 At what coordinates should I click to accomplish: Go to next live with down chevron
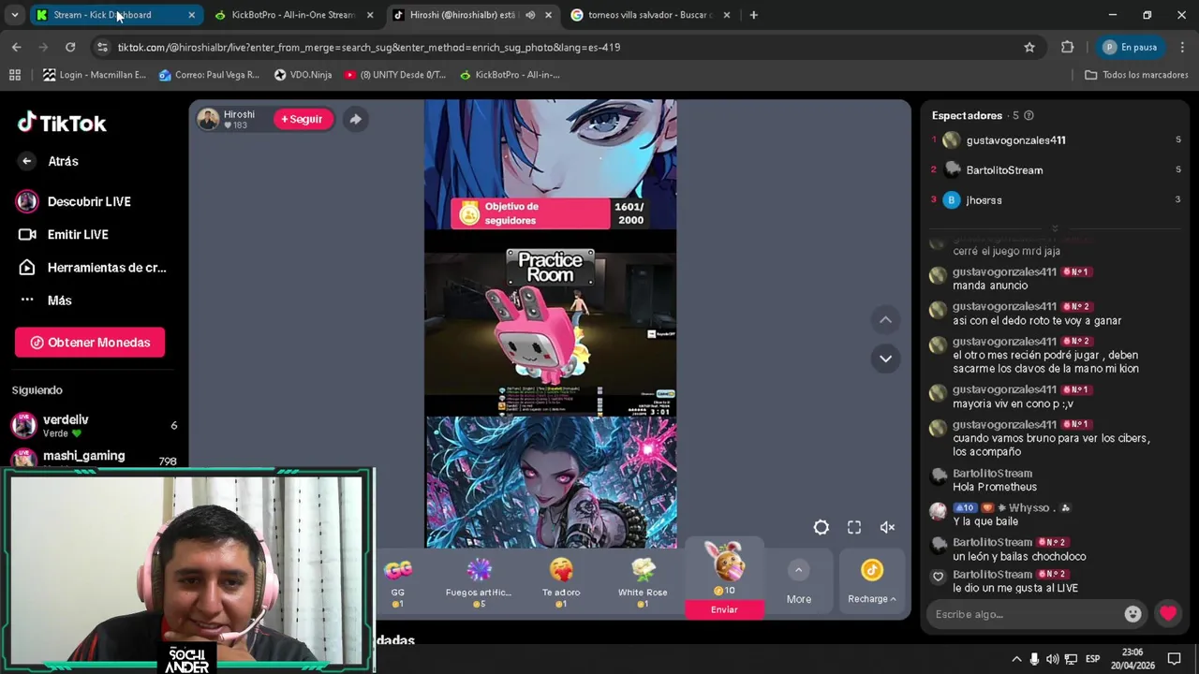pyautogui.click(x=885, y=359)
